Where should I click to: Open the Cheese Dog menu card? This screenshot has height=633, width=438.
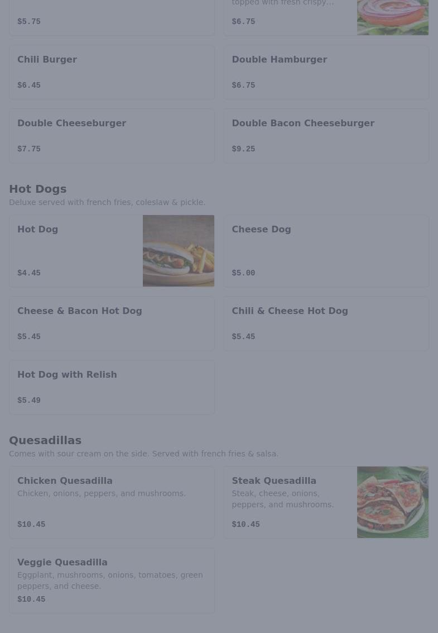326,251
